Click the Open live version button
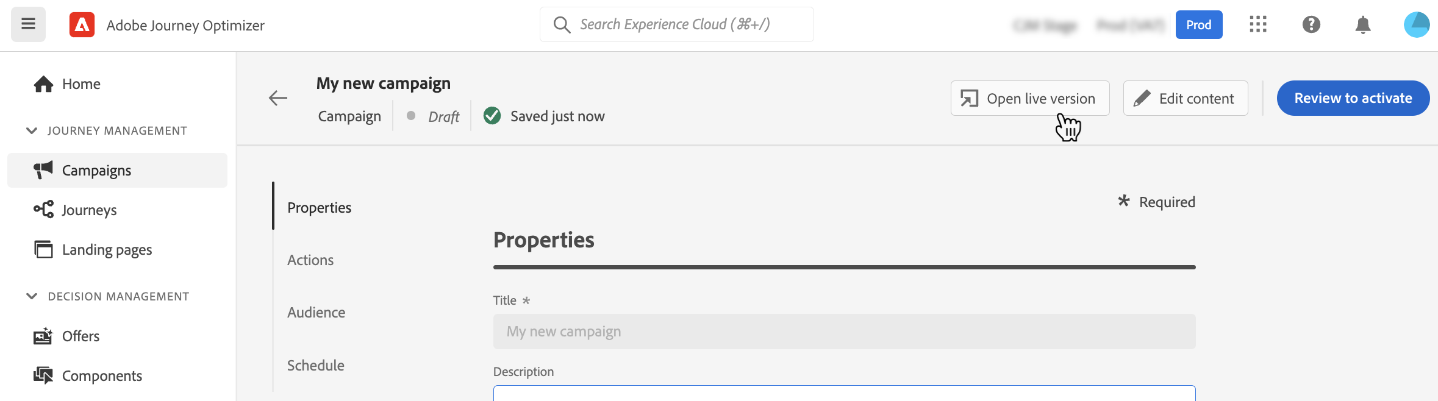The image size is (1438, 401). (1029, 98)
